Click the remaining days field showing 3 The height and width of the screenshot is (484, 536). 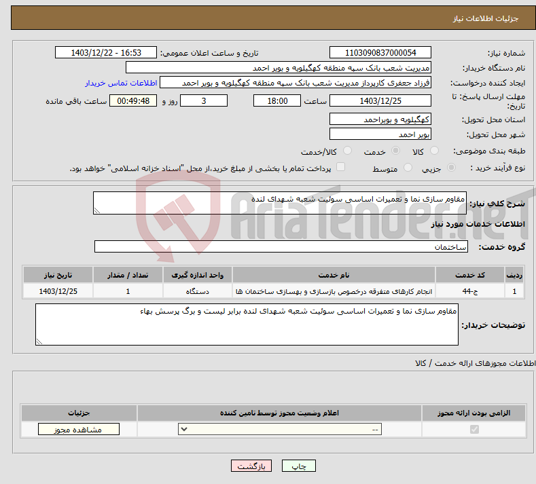coord(204,100)
